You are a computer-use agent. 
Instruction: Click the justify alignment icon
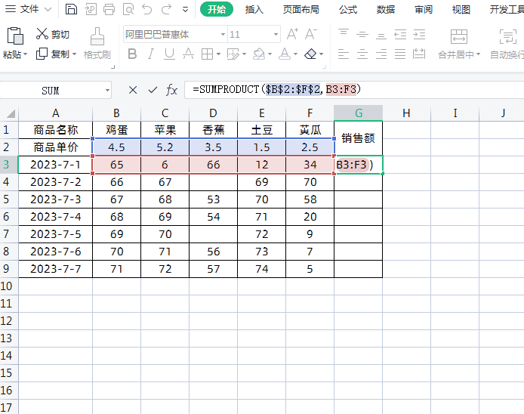click(400, 54)
